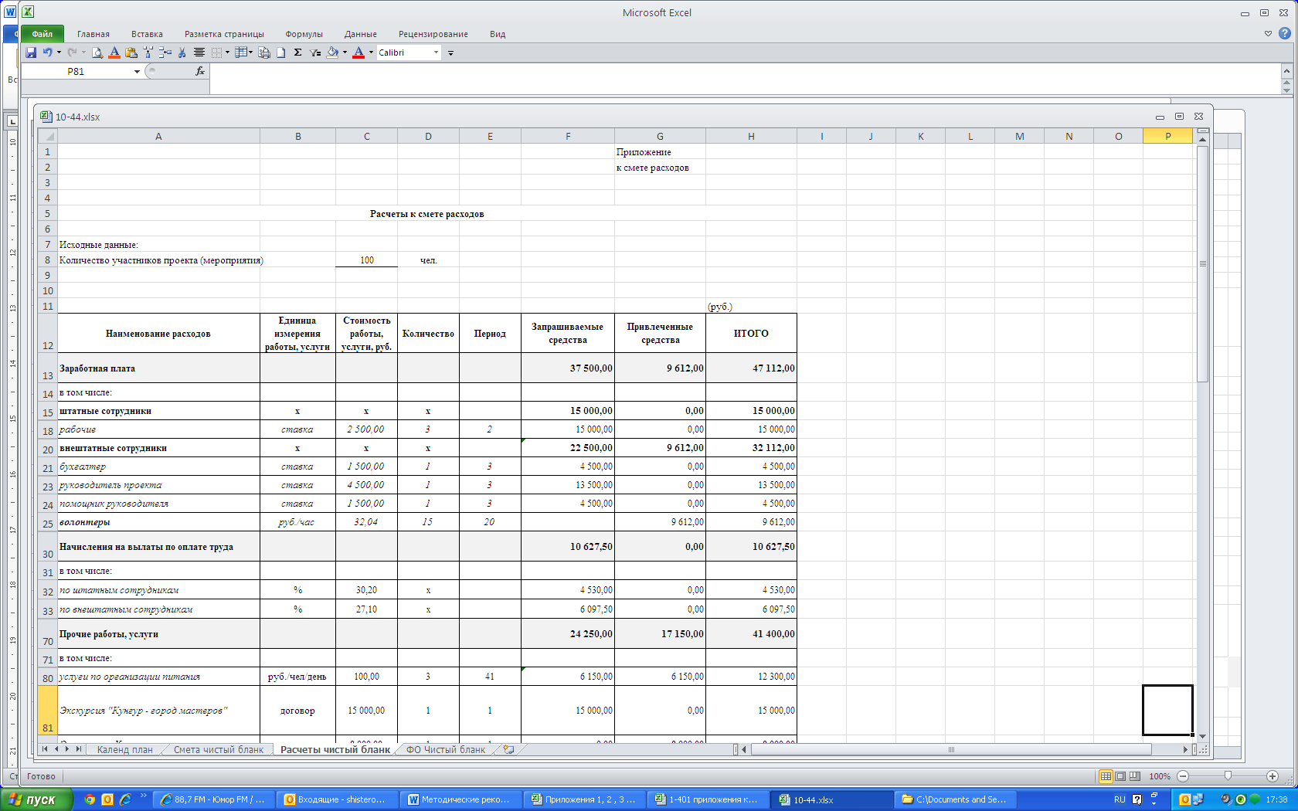Open the Главная ribbon tab
This screenshot has width=1298, height=811.
(x=93, y=34)
